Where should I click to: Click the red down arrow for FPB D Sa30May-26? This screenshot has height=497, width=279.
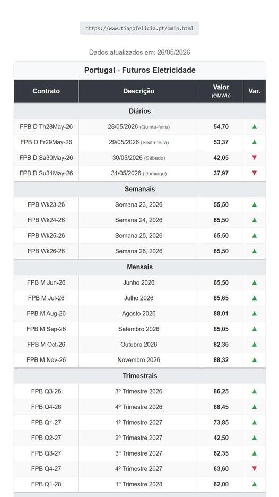point(254,158)
